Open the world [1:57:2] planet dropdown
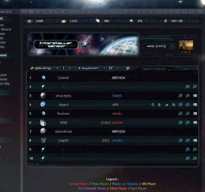 click(x=159, y=46)
